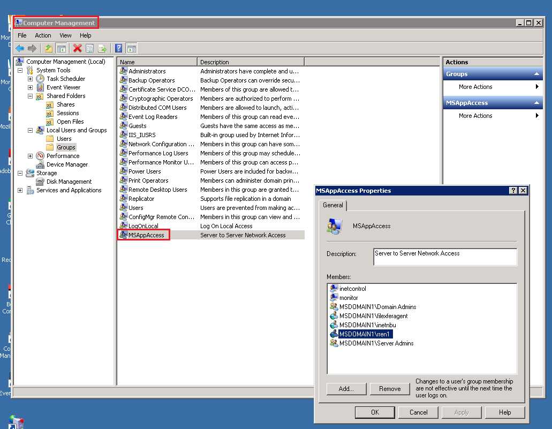Click the Guests group icon
The height and width of the screenshot is (429, 552).
tap(124, 125)
